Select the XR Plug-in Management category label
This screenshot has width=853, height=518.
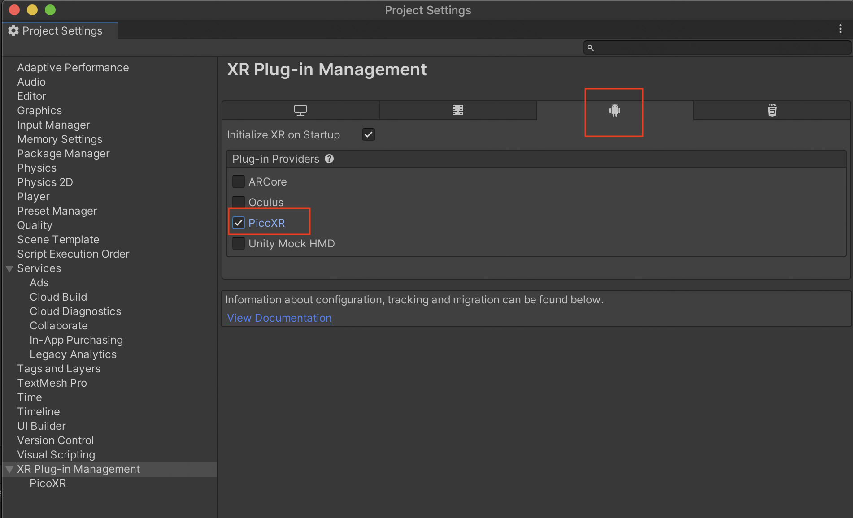(78, 469)
